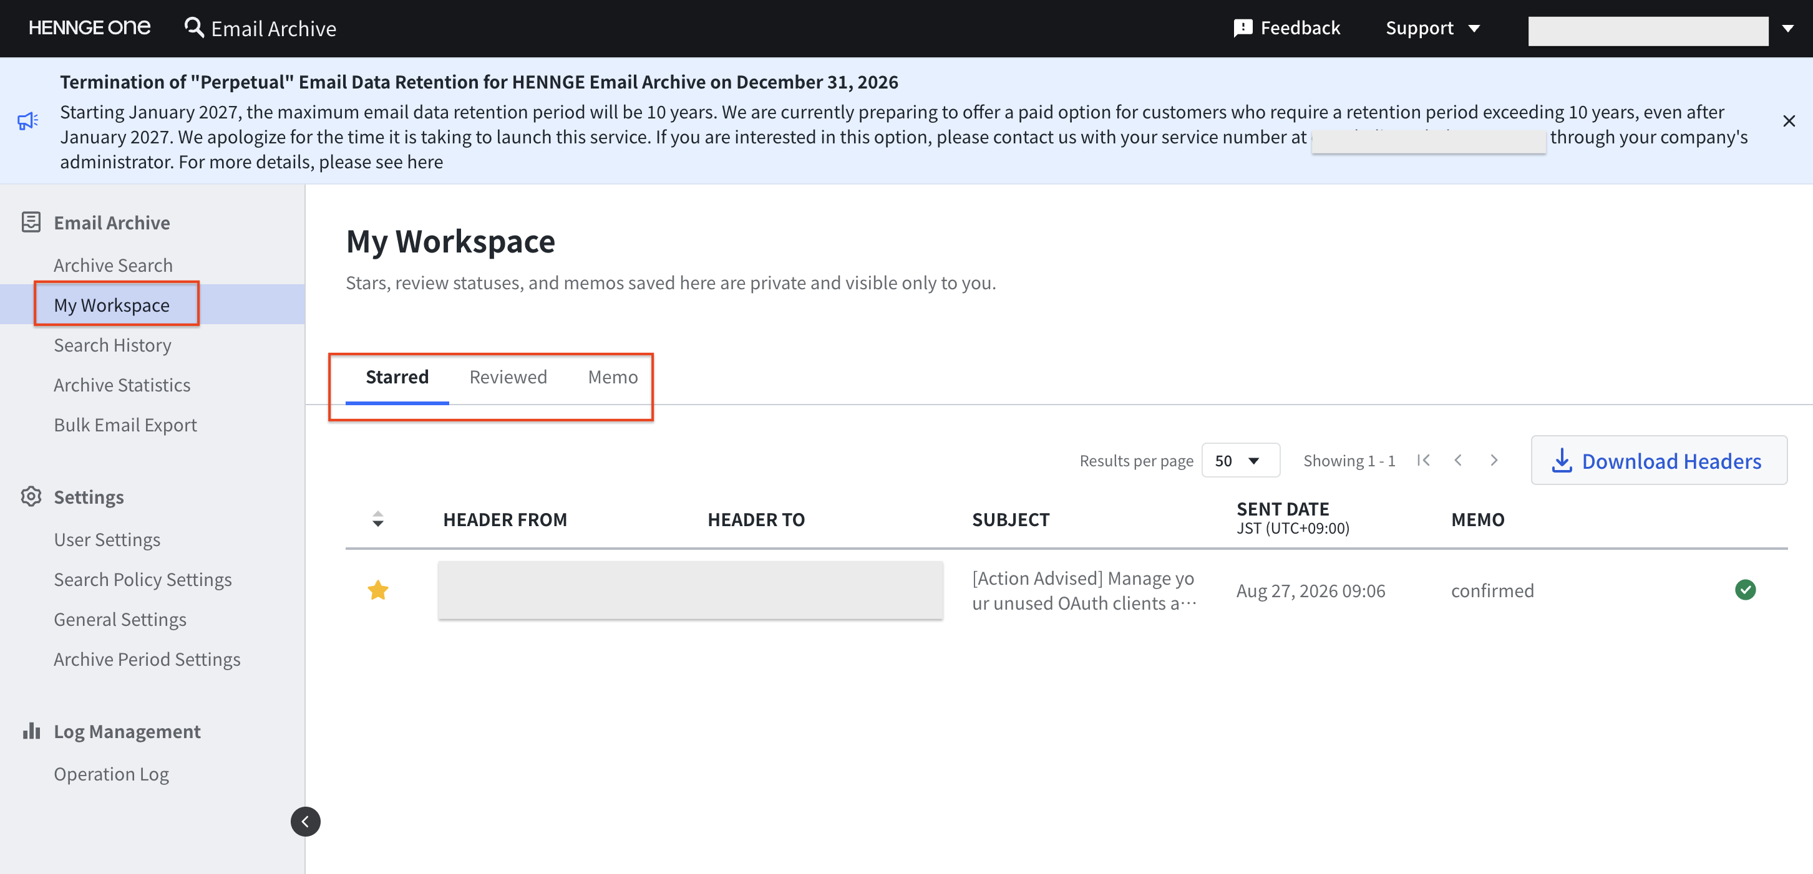Open Search History page
The image size is (1813, 874).
point(112,345)
